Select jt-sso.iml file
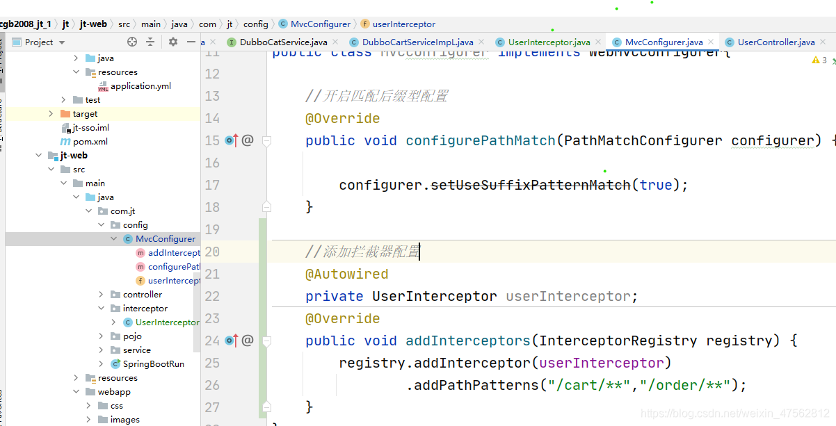The width and height of the screenshot is (836, 426). (85, 128)
